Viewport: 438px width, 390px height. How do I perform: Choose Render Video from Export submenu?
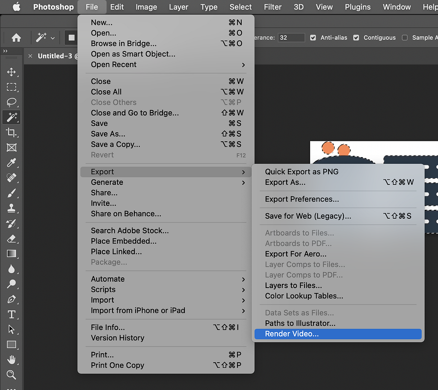338,334
